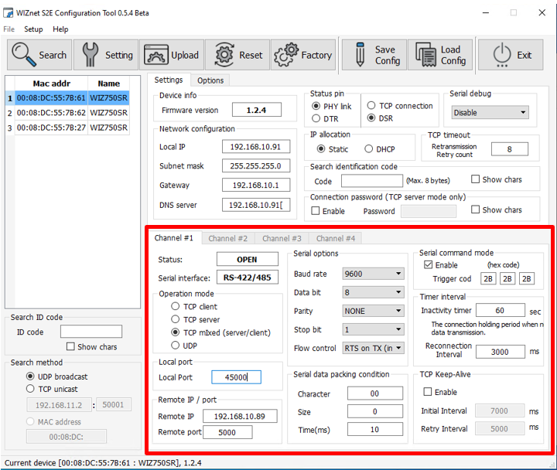This screenshot has width=557, height=470.
Task: Set operation mode to UDP
Action: pyautogui.click(x=175, y=345)
